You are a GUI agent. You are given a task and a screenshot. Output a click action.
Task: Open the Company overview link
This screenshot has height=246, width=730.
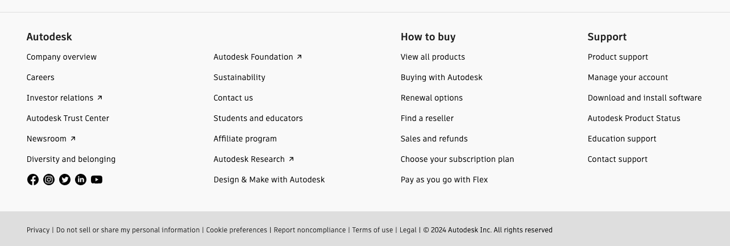tap(61, 57)
